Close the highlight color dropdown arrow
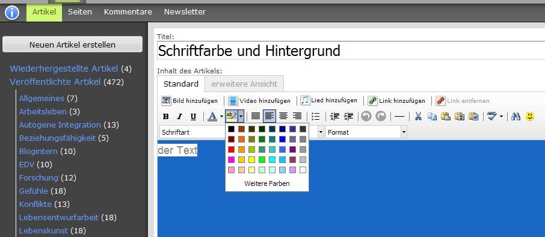The width and height of the screenshot is (545, 237). (241, 116)
